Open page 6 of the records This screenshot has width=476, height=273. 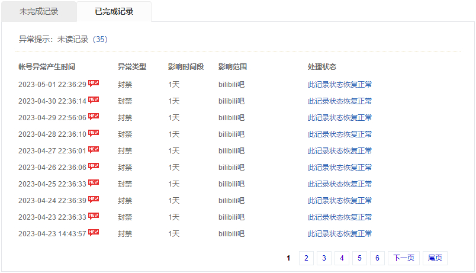[x=377, y=258]
